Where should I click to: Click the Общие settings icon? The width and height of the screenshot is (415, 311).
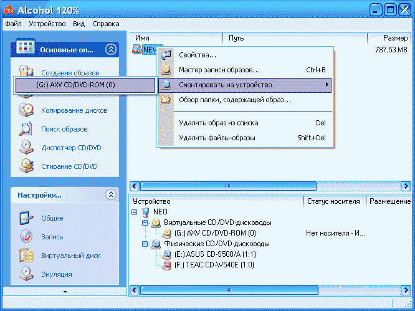pyautogui.click(x=26, y=218)
